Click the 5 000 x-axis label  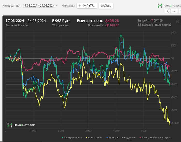(x=144, y=131)
